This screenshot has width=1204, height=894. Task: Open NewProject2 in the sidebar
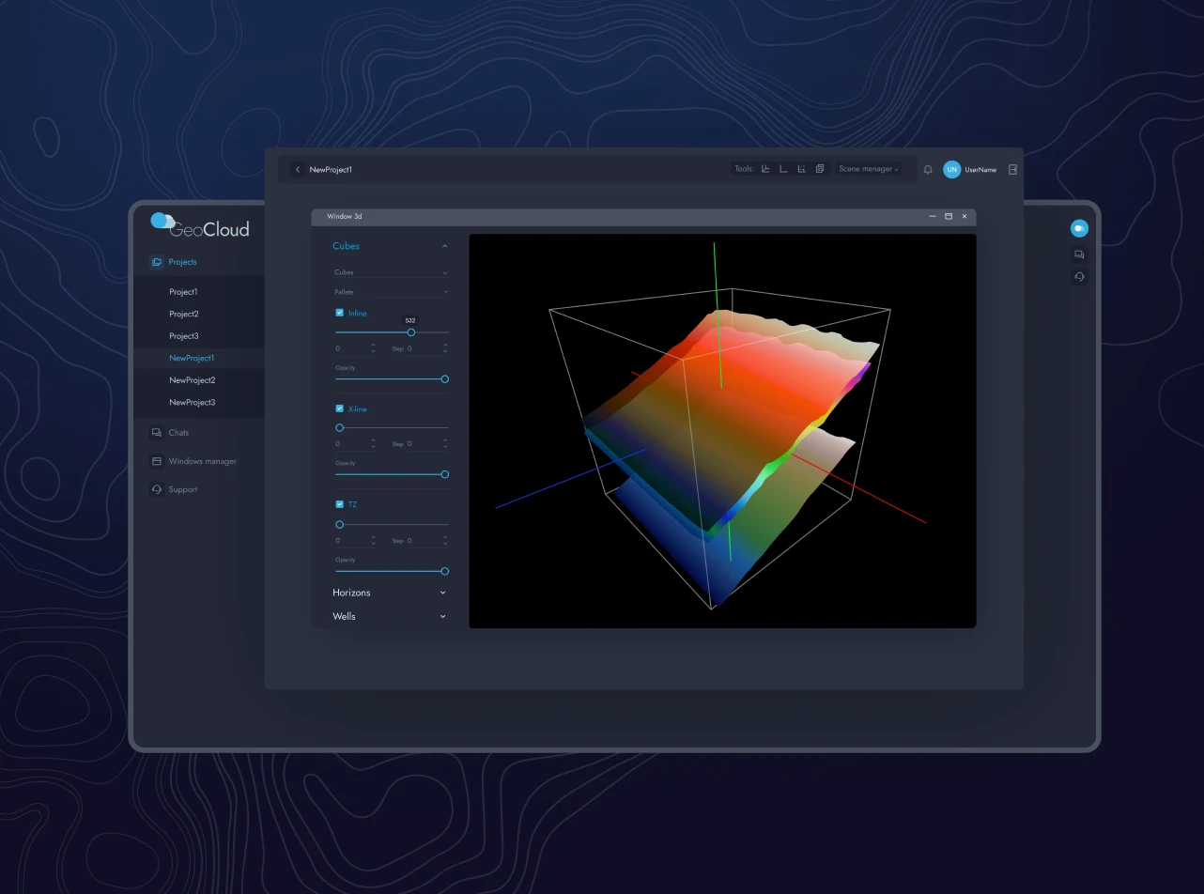tap(193, 380)
